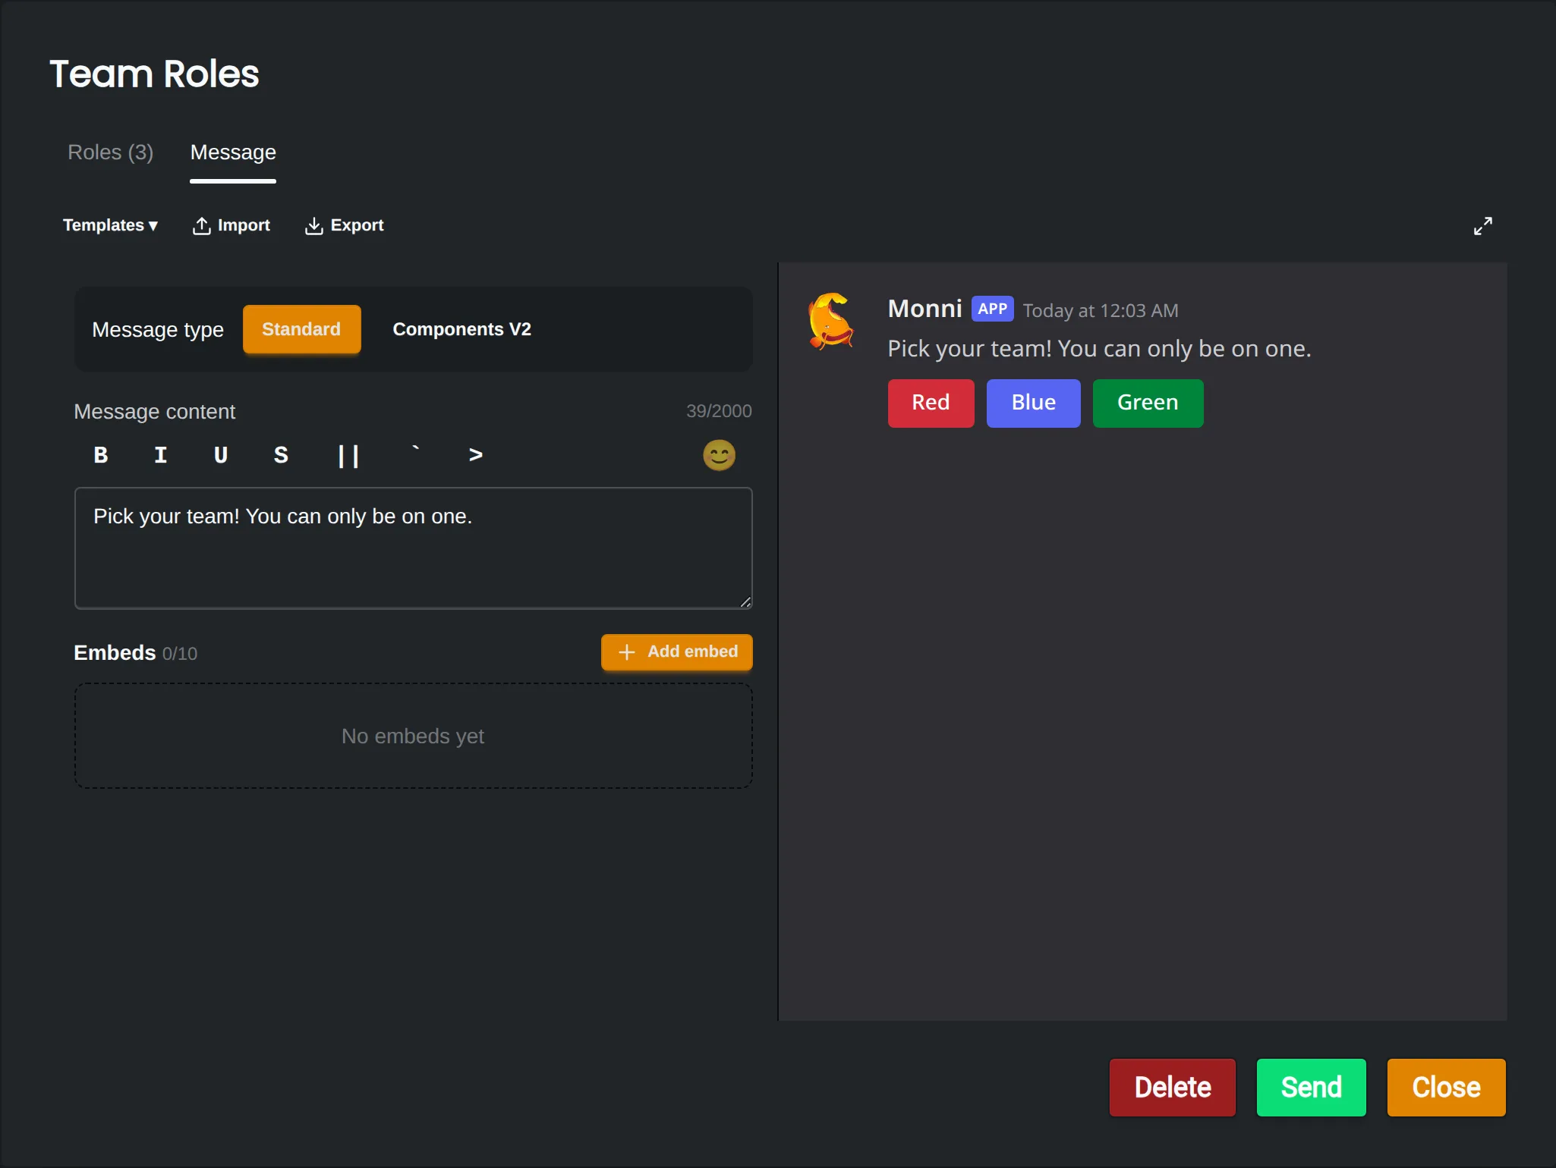Click the APP badge next to Monni

[992, 309]
